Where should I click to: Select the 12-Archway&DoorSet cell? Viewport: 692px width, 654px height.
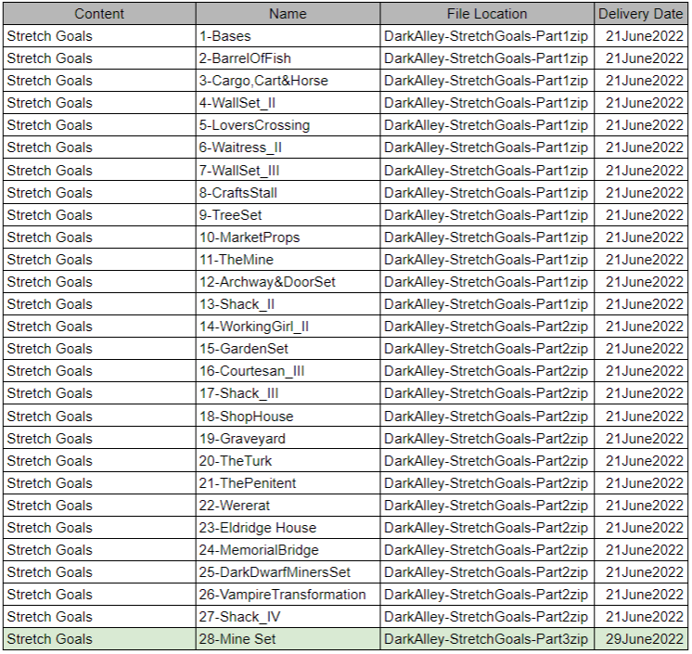coord(288,282)
